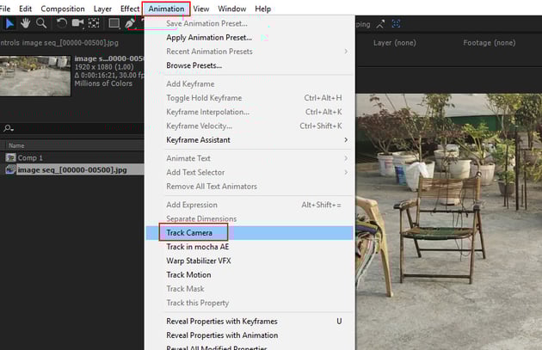Image resolution: width=542 pixels, height=350 pixels.
Task: Expand the Animate Text submenu arrow
Action: pyautogui.click(x=346, y=158)
